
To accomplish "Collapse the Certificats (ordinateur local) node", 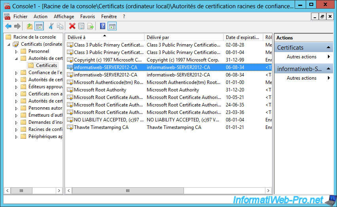I will pyautogui.click(x=9, y=44).
